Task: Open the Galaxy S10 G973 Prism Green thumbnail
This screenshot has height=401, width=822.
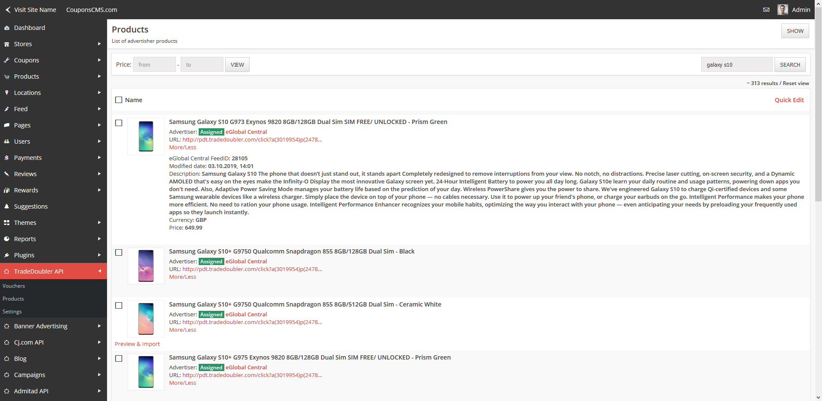Action: (x=146, y=136)
